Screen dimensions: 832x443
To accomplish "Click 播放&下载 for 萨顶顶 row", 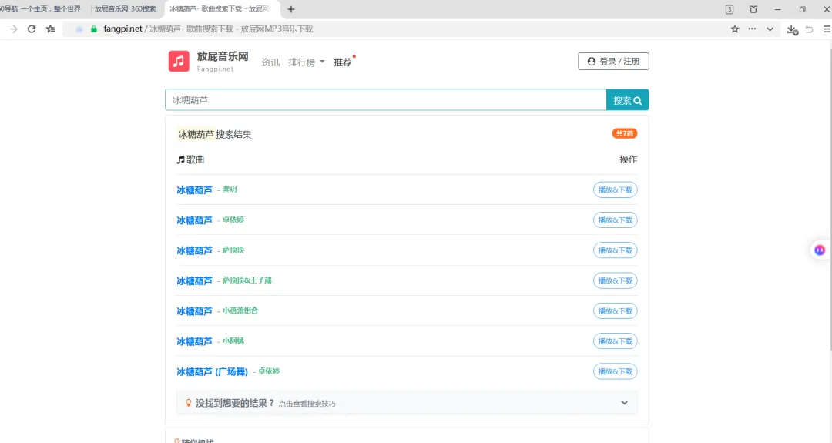I will click(x=615, y=250).
